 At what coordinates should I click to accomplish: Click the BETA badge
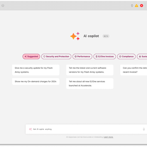point(106,36)
